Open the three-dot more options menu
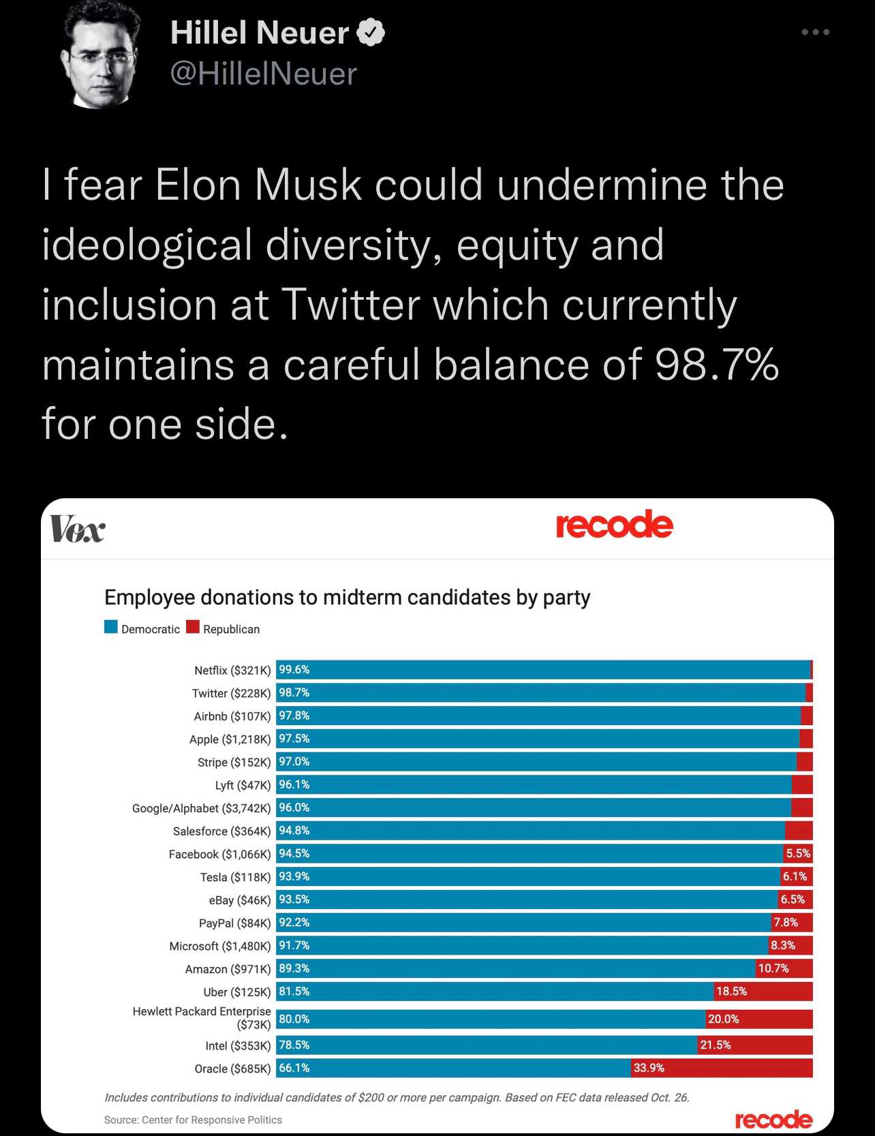 (x=815, y=32)
